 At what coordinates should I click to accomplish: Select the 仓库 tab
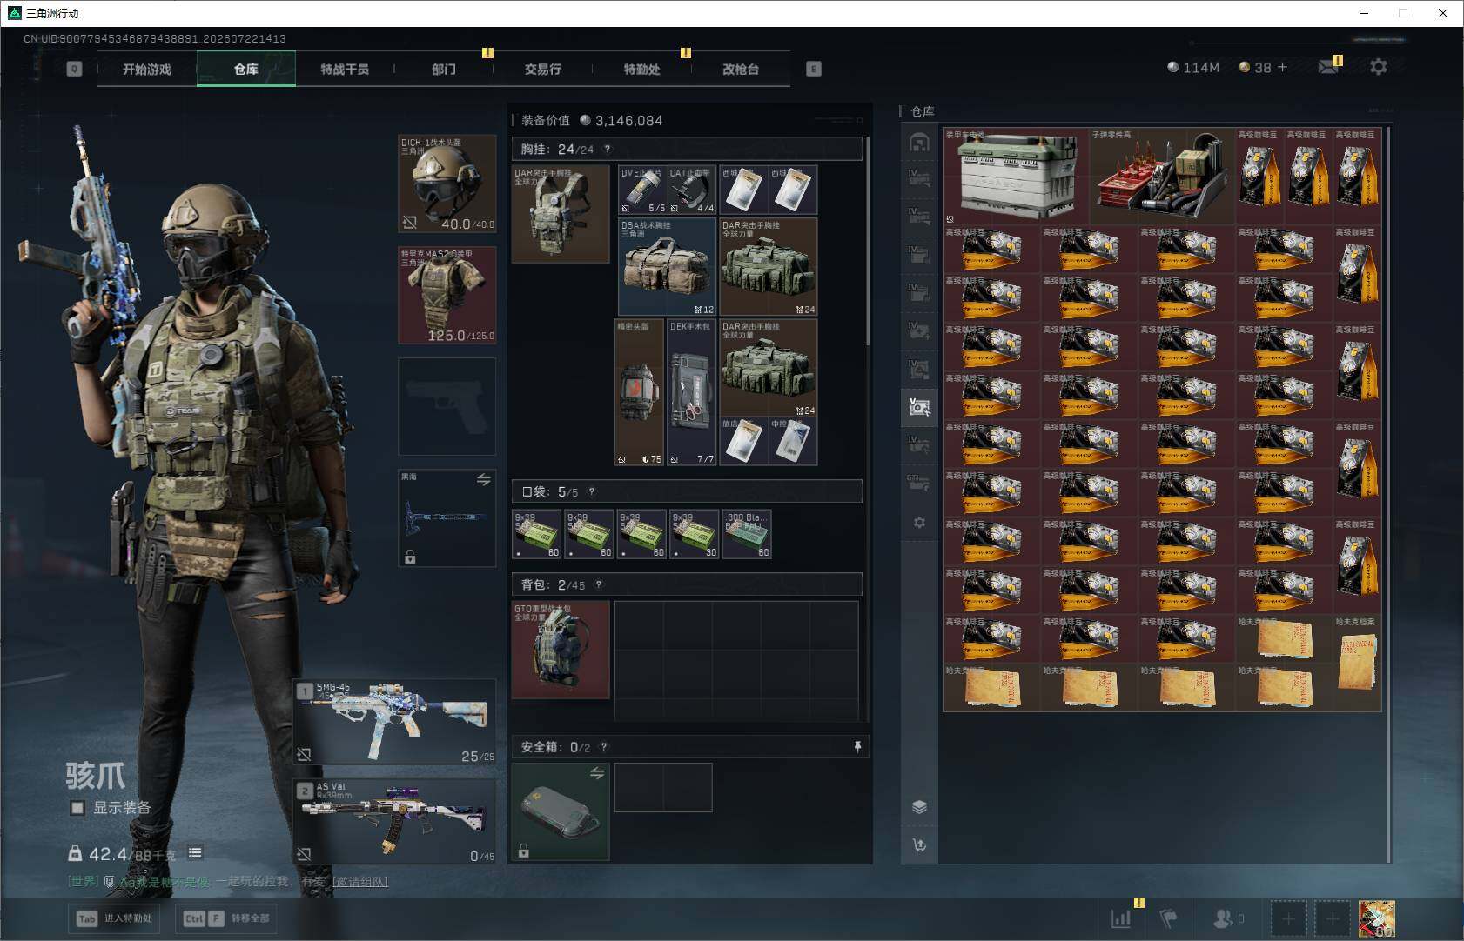coord(246,69)
